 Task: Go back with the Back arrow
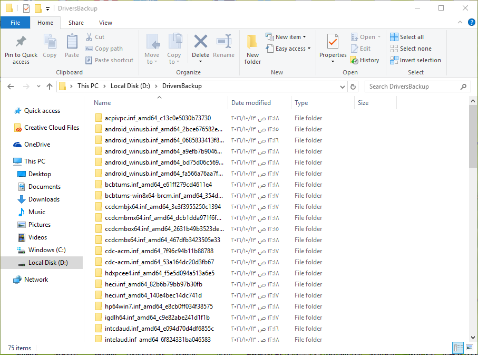pyautogui.click(x=11, y=87)
